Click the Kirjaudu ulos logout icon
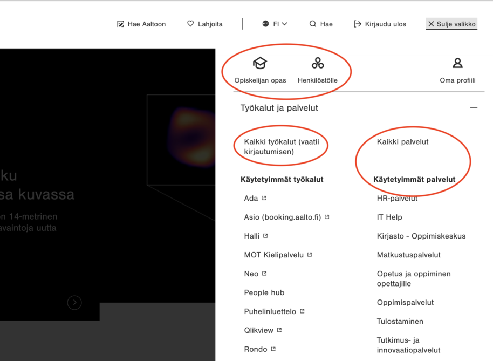 (x=357, y=24)
